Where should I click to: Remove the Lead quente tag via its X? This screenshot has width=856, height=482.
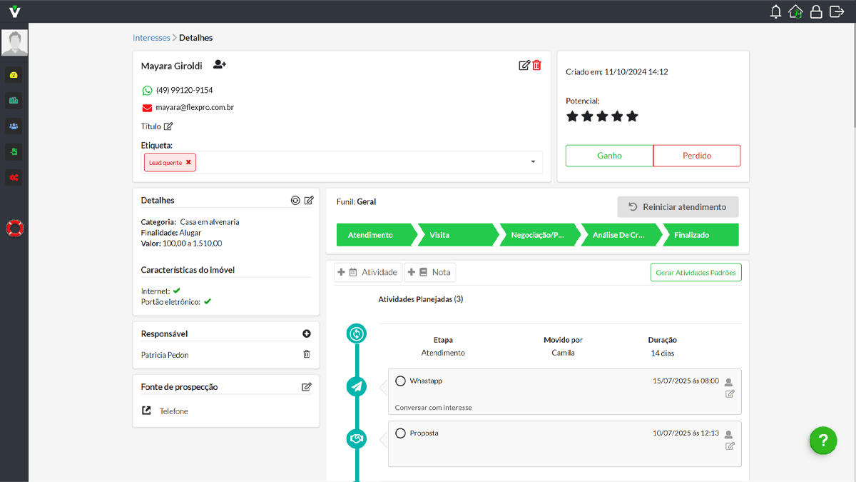pos(188,162)
